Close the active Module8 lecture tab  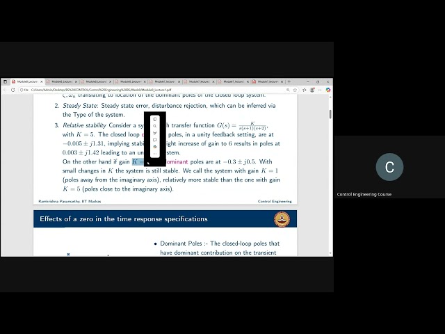click(41, 82)
